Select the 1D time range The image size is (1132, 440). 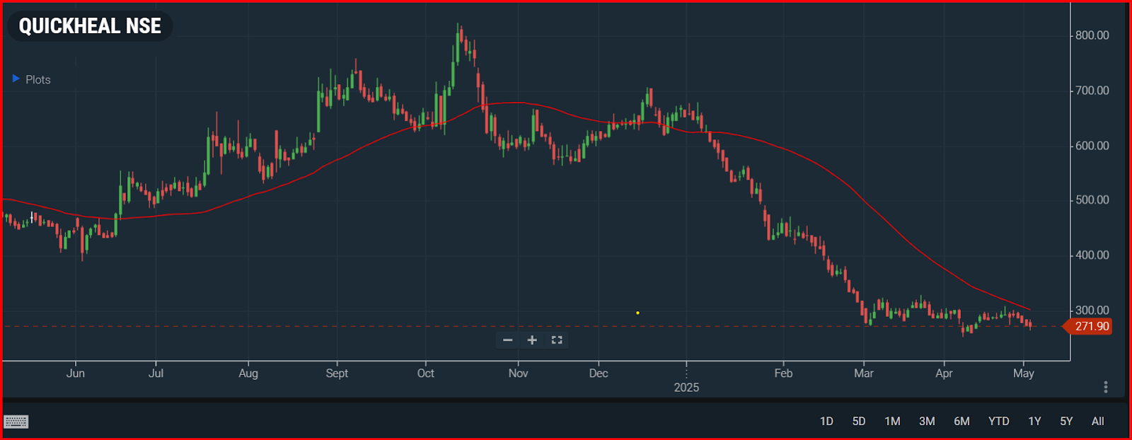826,422
